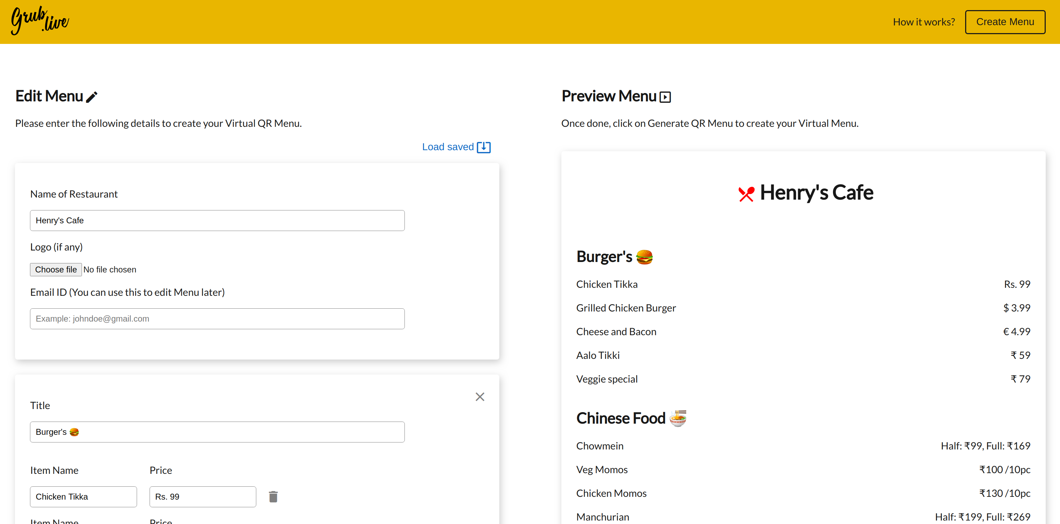Screen dimensions: 1060x524
Task: Click the ₹ 59 price in preview
Action: point(1021,355)
